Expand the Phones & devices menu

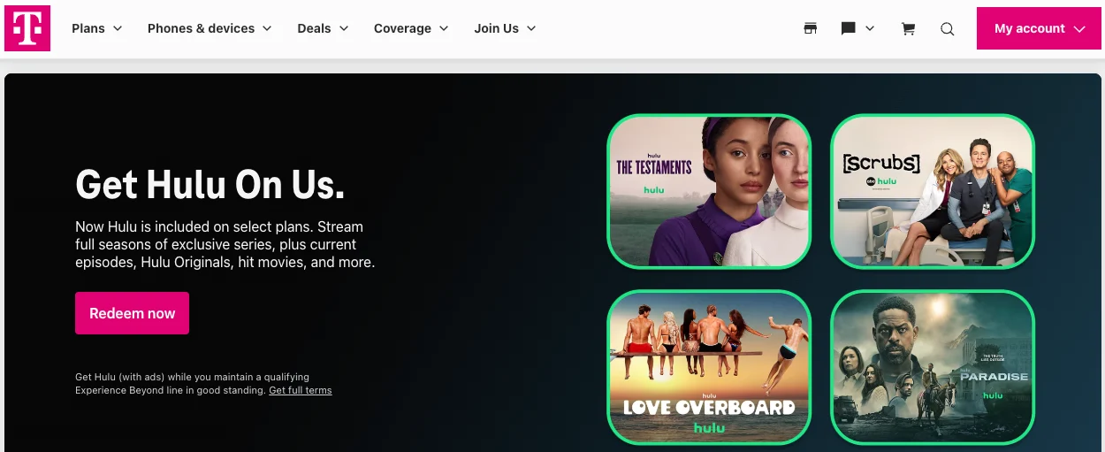click(210, 28)
